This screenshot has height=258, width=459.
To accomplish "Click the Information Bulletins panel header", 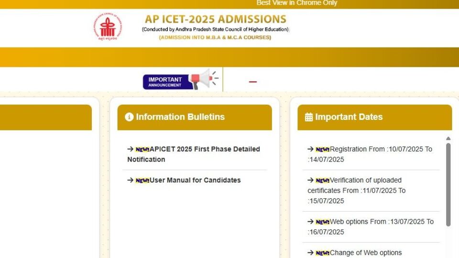I will tap(195, 118).
